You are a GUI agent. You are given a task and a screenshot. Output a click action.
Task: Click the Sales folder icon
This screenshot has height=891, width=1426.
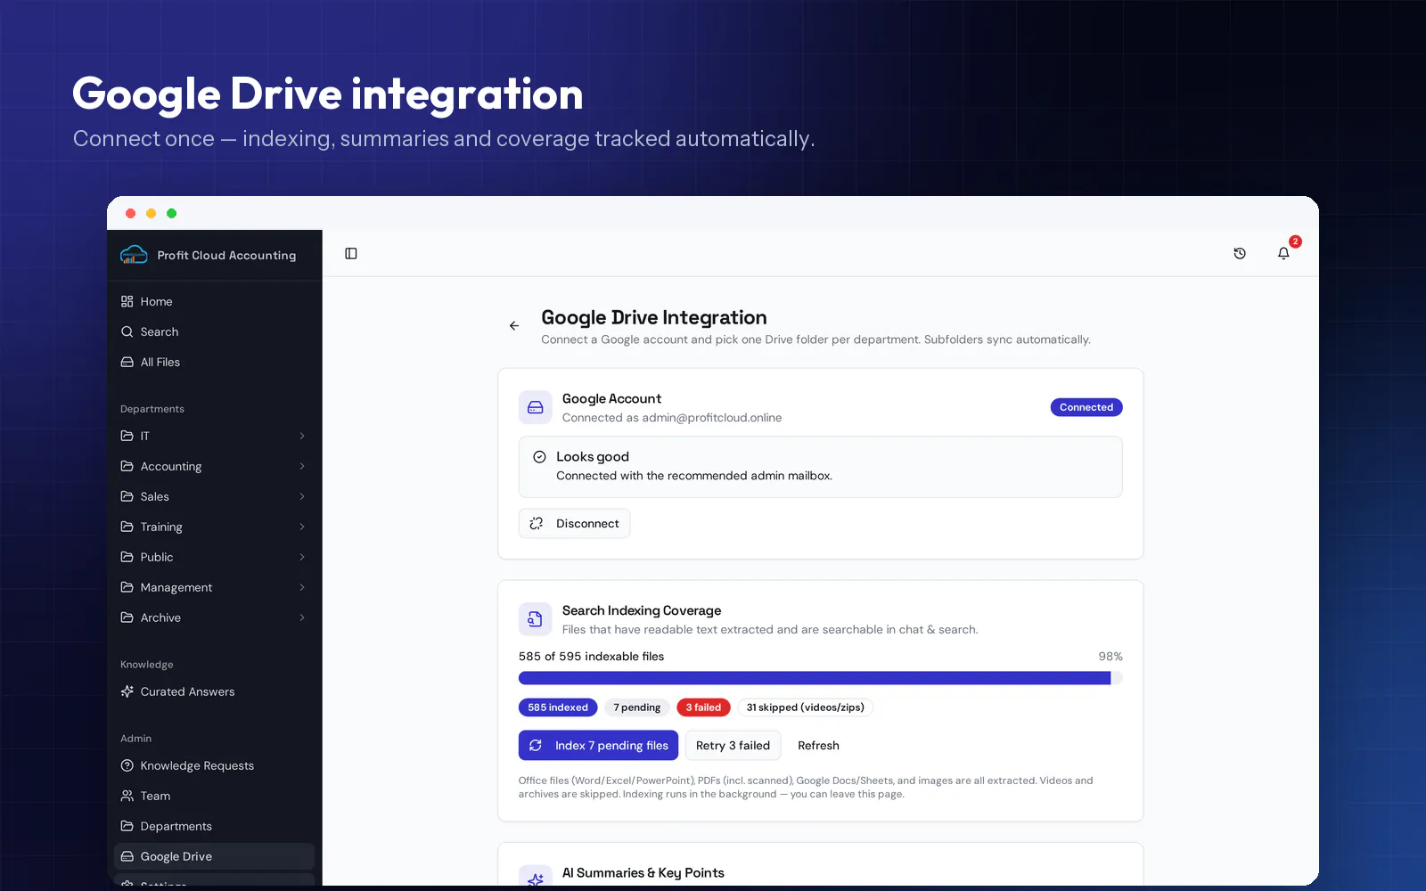pos(127,497)
